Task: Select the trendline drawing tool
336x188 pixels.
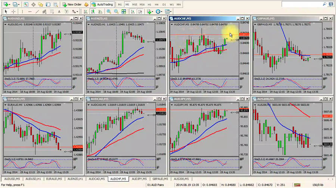Action: tap(37, 12)
